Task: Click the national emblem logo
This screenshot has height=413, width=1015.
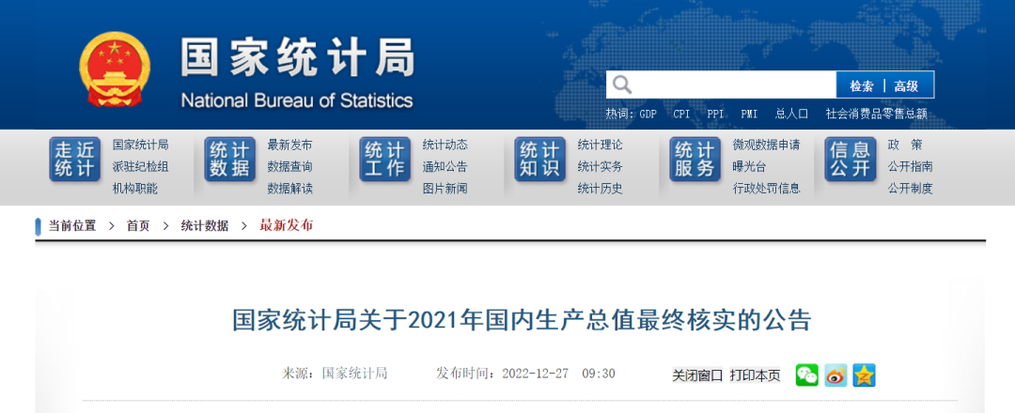Action: [114, 70]
